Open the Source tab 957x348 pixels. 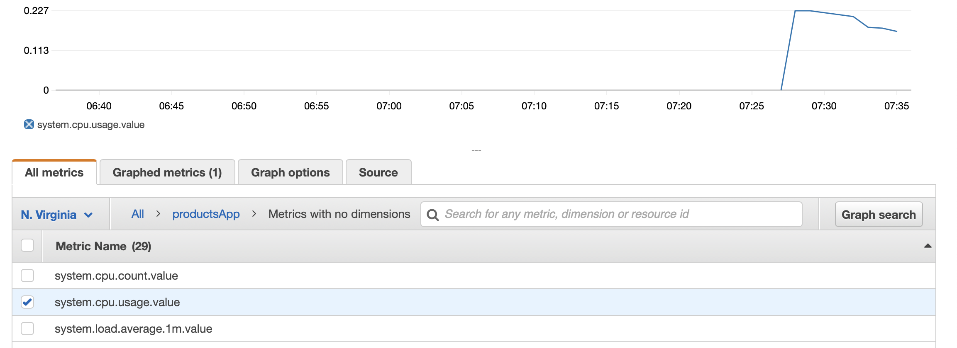pos(378,172)
